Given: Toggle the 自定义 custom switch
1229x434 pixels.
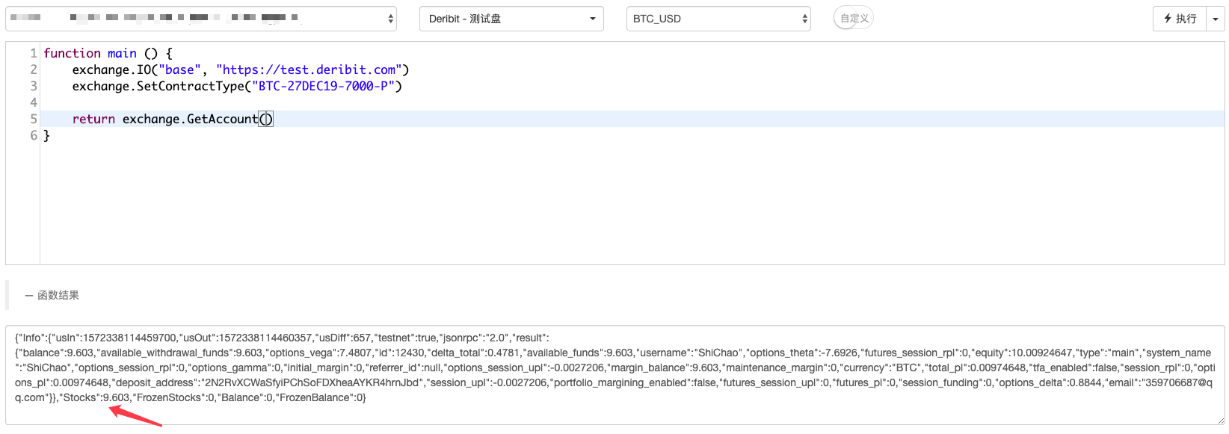Looking at the screenshot, I should coord(853,19).
